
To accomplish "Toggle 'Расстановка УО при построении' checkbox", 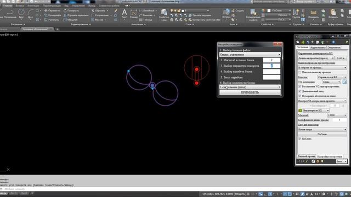I will (300, 86).
